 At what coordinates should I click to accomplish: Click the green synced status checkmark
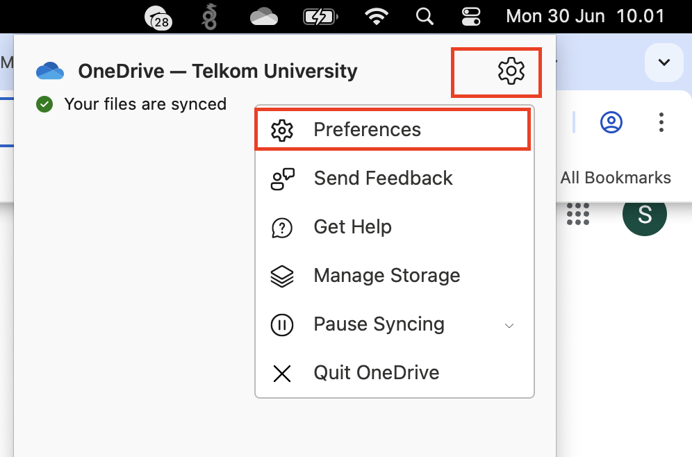(x=44, y=104)
